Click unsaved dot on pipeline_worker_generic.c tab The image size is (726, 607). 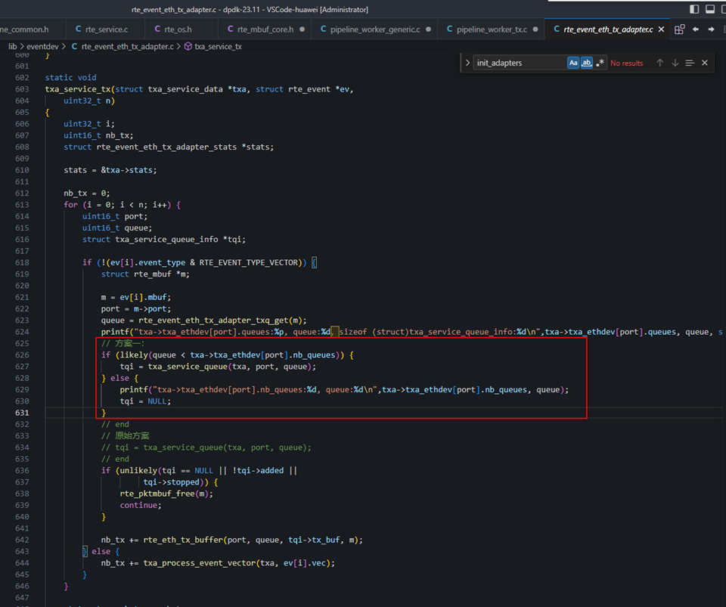pyautogui.click(x=428, y=29)
